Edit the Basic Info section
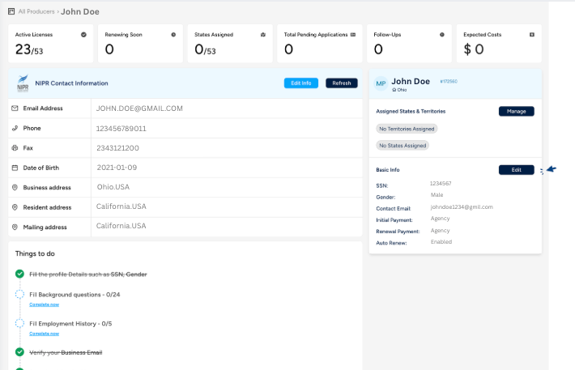The image size is (575, 370). [x=516, y=170]
